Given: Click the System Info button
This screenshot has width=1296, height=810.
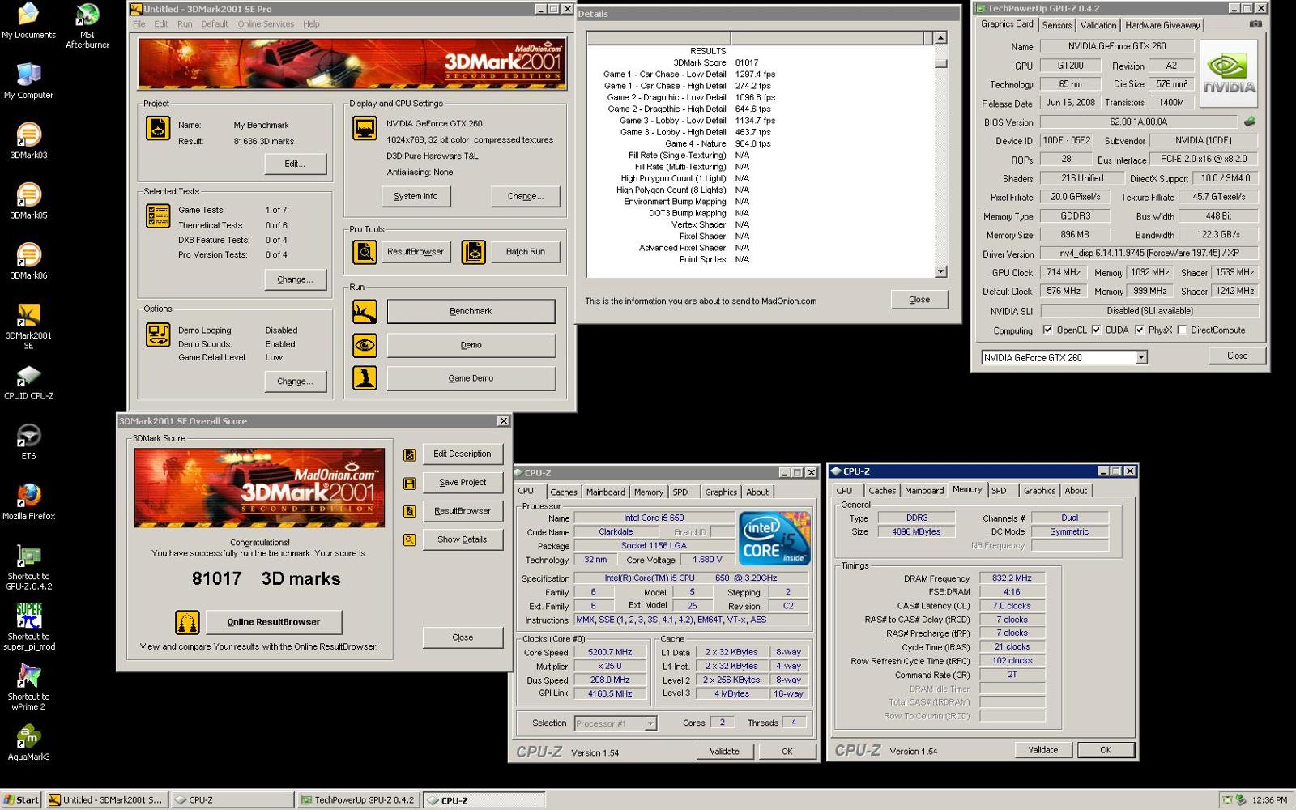Looking at the screenshot, I should click(416, 196).
